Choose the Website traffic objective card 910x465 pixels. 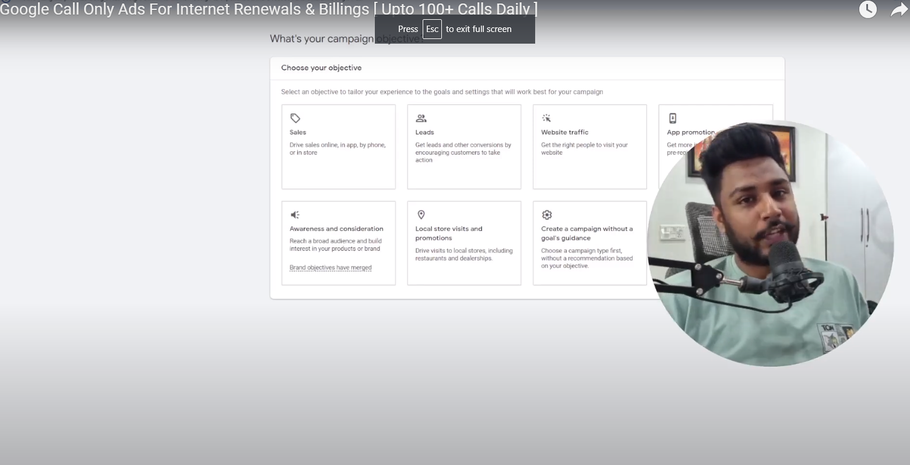[x=589, y=147]
